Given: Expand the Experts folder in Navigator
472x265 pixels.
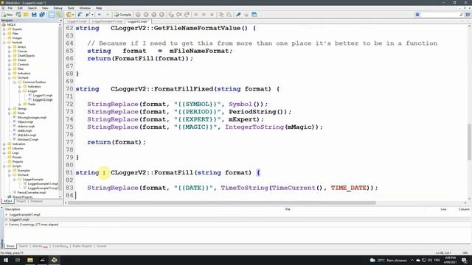Looking at the screenshot, I should tap(4, 29).
